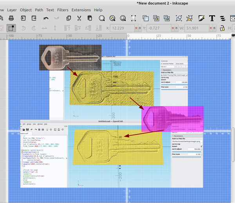Open the Extensions menu

click(x=81, y=10)
